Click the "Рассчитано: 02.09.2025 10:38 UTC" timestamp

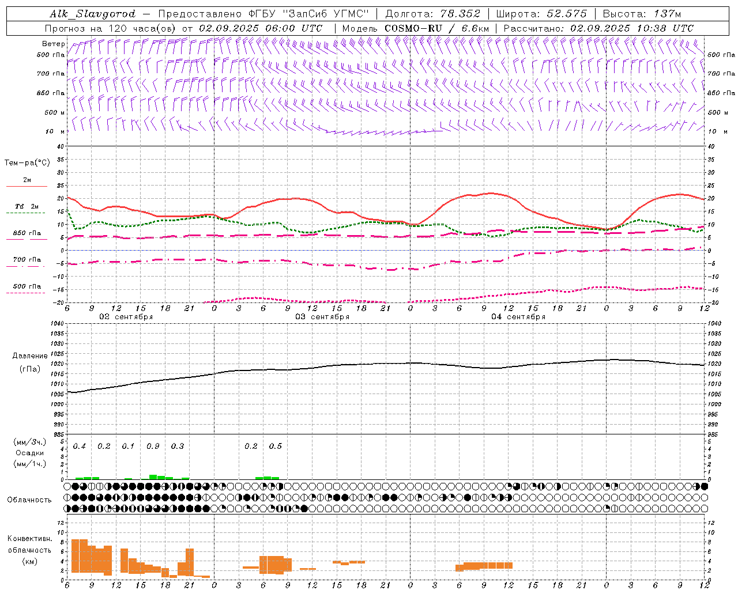tap(598, 28)
